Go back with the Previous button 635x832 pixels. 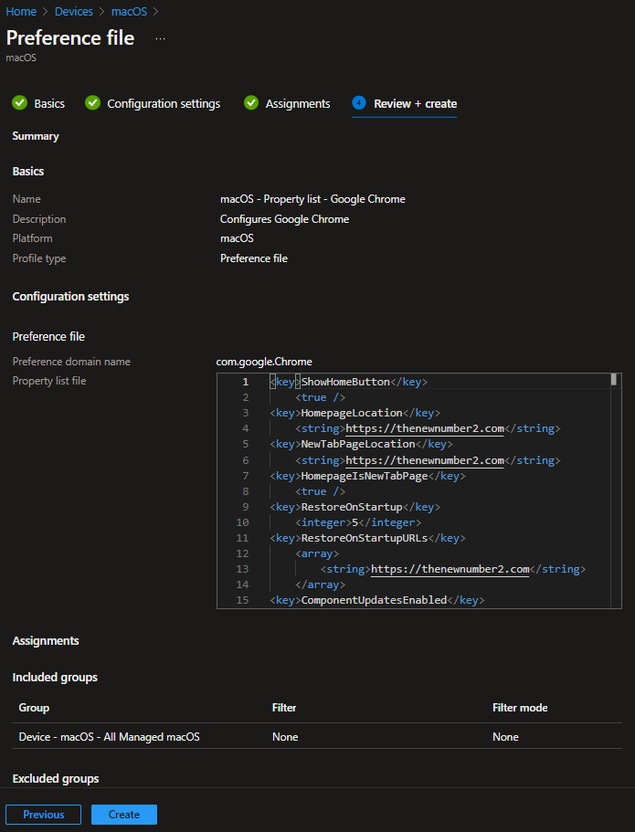(x=44, y=815)
